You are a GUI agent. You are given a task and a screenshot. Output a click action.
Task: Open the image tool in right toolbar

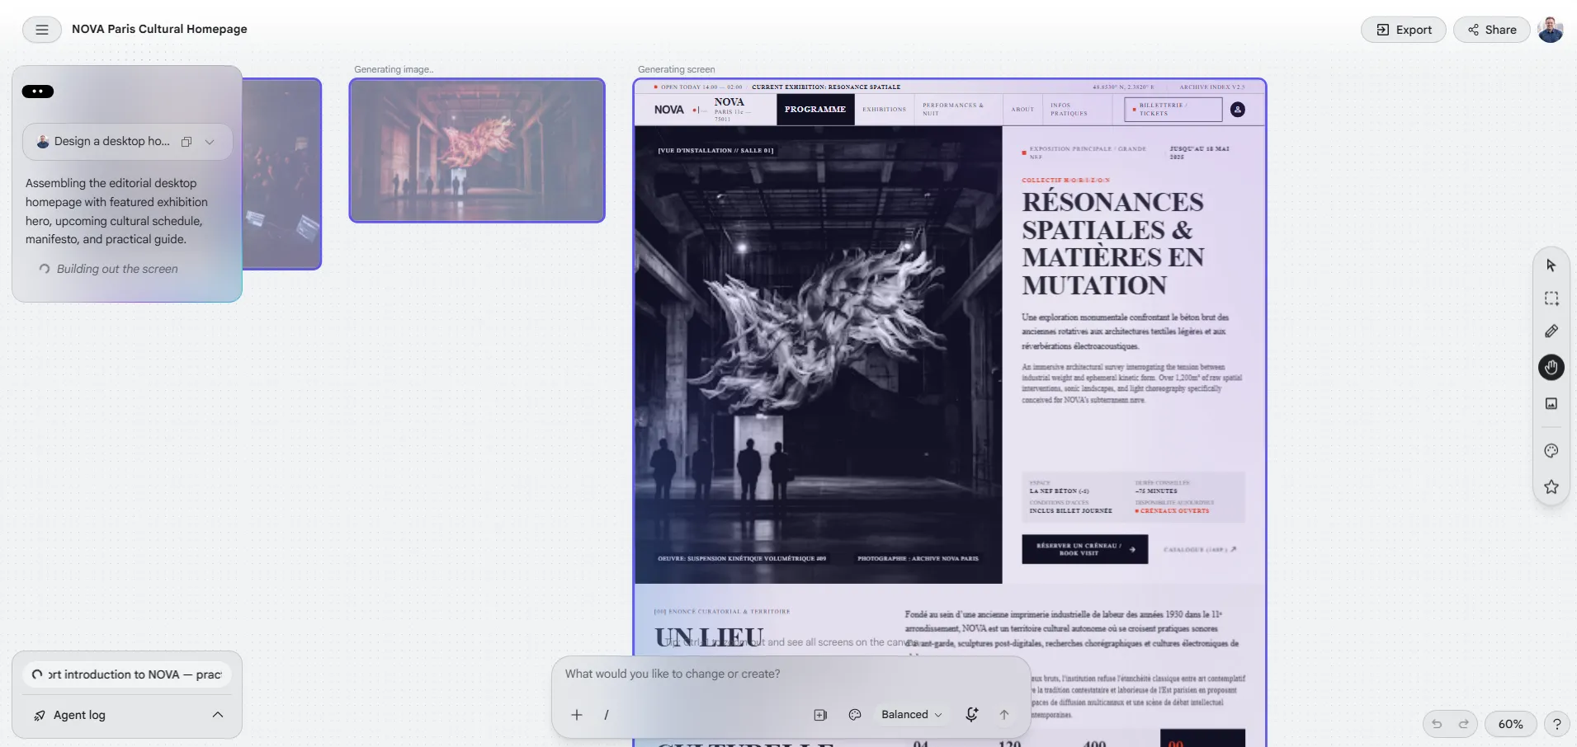point(1551,403)
